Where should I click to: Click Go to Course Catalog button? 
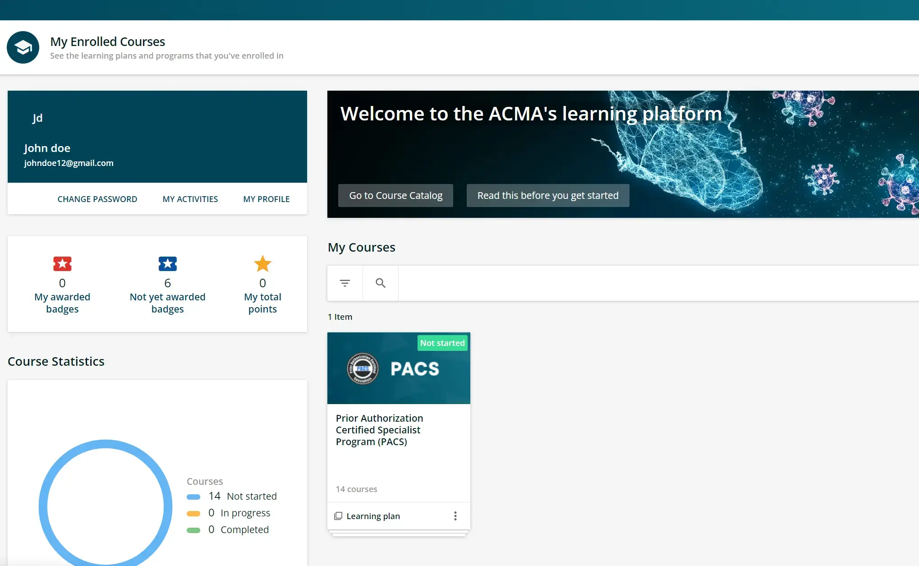395,195
